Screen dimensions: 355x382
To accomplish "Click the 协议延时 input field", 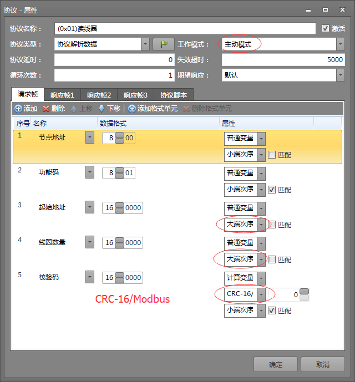I will [114, 60].
